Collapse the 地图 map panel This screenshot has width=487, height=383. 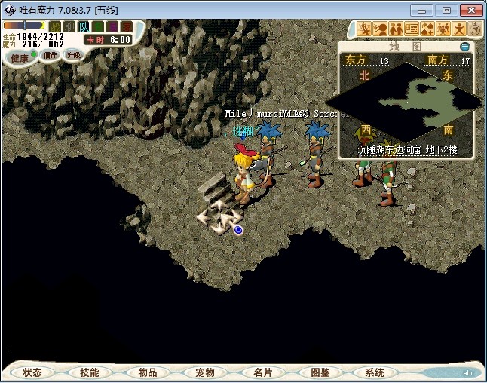465,47
